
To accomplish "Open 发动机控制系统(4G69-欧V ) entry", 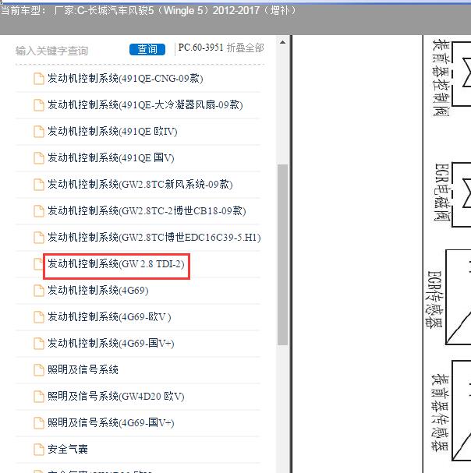I will click(x=109, y=316).
